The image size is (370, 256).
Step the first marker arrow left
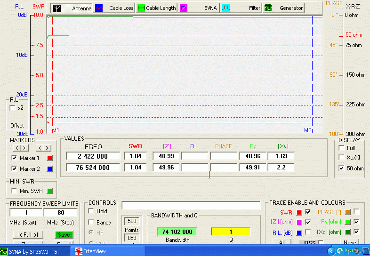(x=18, y=148)
